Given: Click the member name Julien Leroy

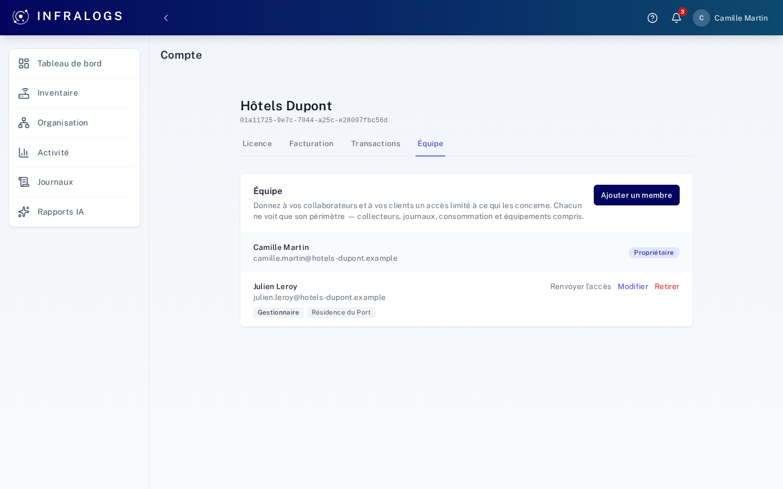Looking at the screenshot, I should coord(275,286).
